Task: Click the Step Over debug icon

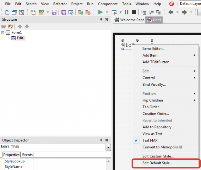Action: [x=151, y=12]
